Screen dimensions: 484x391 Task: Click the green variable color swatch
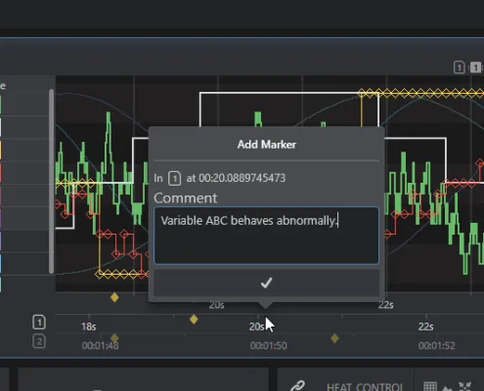point(1,105)
